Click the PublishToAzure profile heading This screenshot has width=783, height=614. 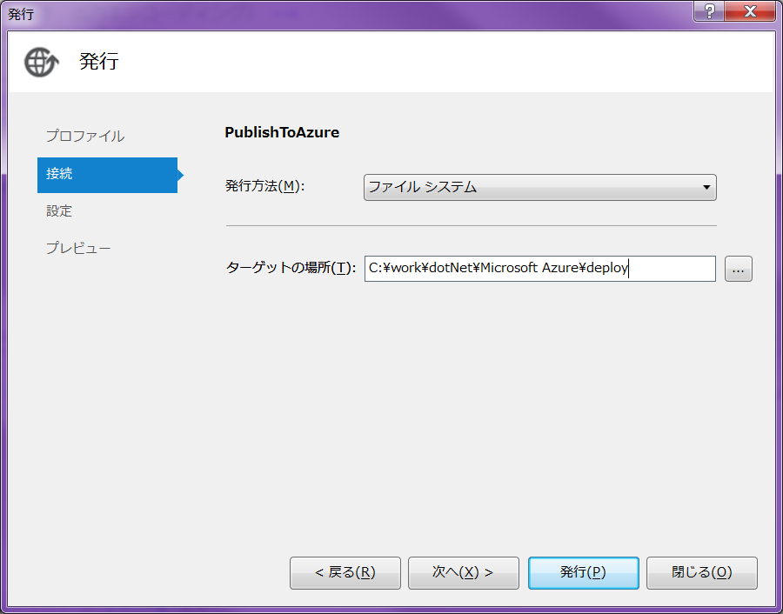(x=282, y=132)
